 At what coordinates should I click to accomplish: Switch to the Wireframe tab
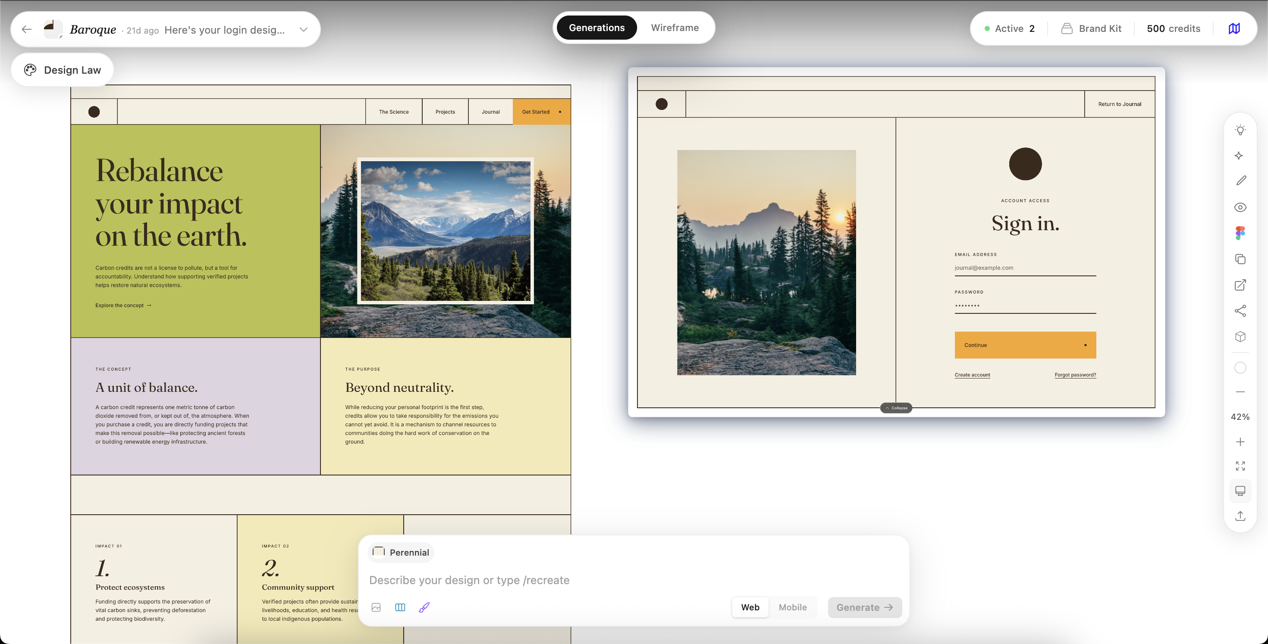coord(675,28)
